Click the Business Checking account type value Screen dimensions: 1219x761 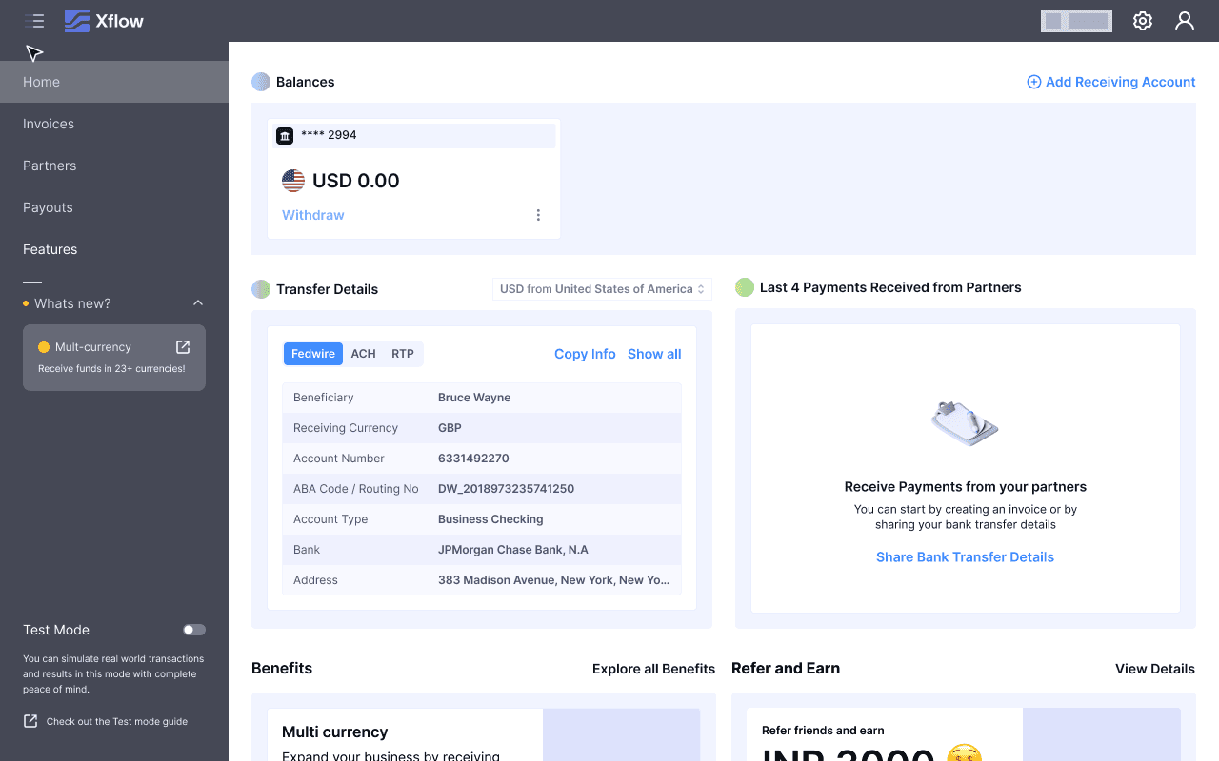[x=490, y=519]
